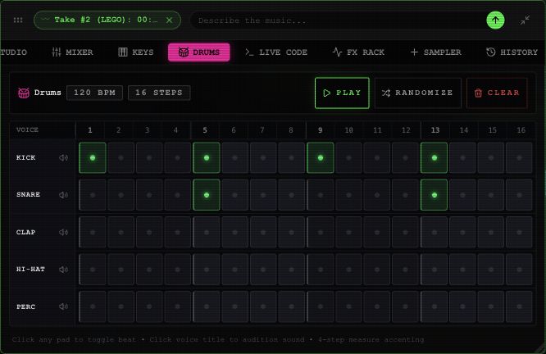The height and width of the screenshot is (354, 546).
Task: Click step number 5 column header
Action: (205, 130)
